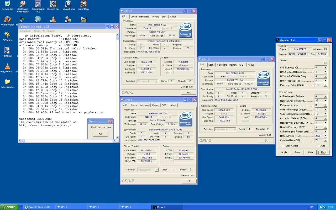Switch to Cache tab in top CPU-Z
The height and width of the screenshot is (210, 336).
134,17
